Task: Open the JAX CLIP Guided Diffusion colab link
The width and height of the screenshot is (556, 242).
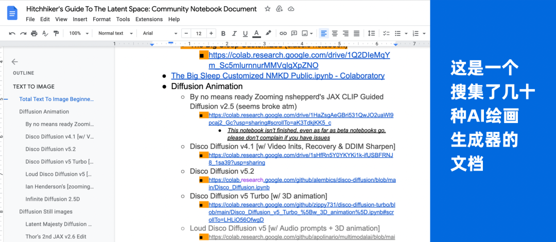Action: coord(301,119)
